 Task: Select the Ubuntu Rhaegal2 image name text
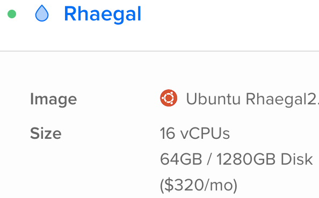[252, 99]
